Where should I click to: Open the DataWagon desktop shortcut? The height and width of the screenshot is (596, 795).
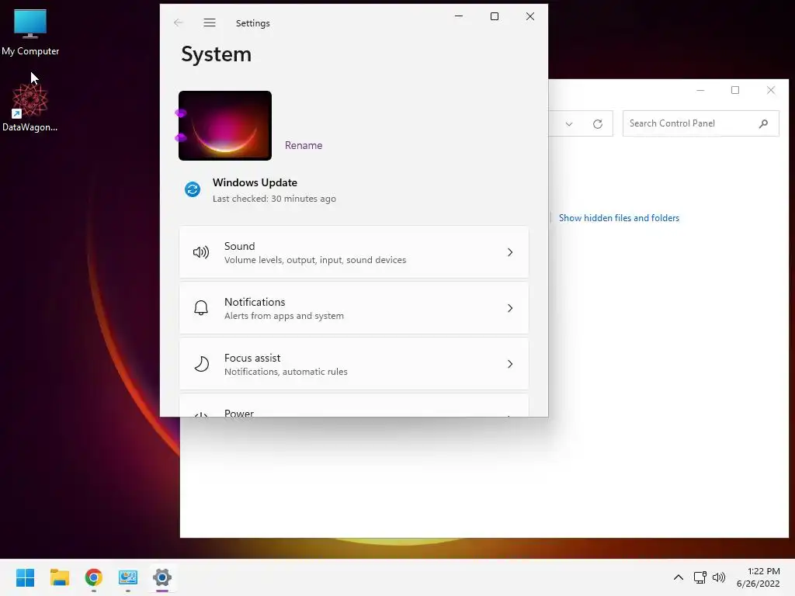[30, 107]
